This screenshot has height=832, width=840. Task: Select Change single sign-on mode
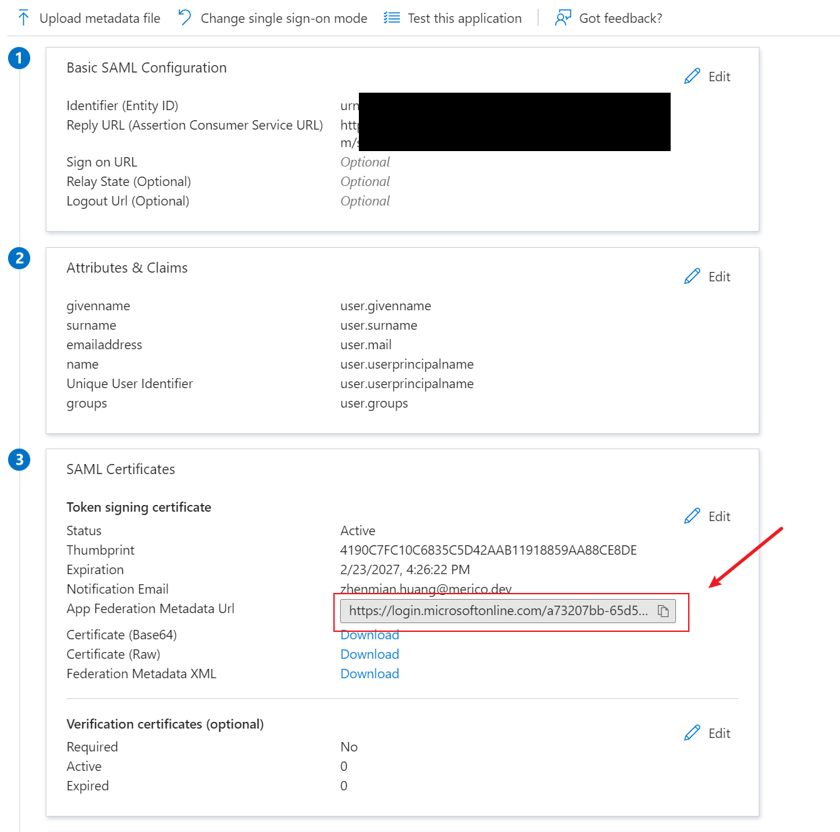click(x=284, y=18)
